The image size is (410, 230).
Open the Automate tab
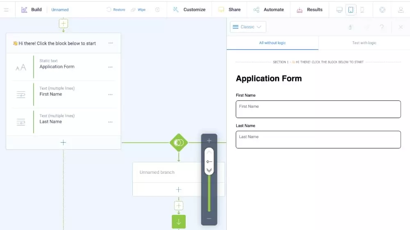[269, 10]
